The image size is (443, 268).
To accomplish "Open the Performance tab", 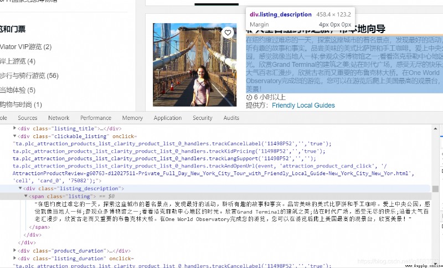I will pos(96,118).
